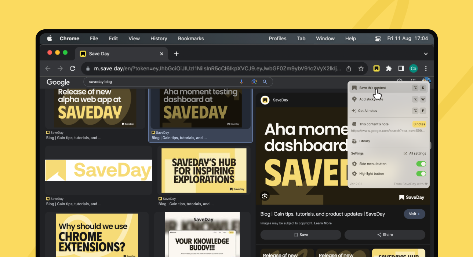Open the Bookmarks menu

pyautogui.click(x=191, y=38)
